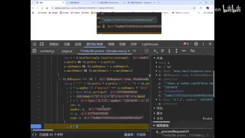Close the DevTools panel
This screenshot has height=138, width=245.
click(x=210, y=44)
